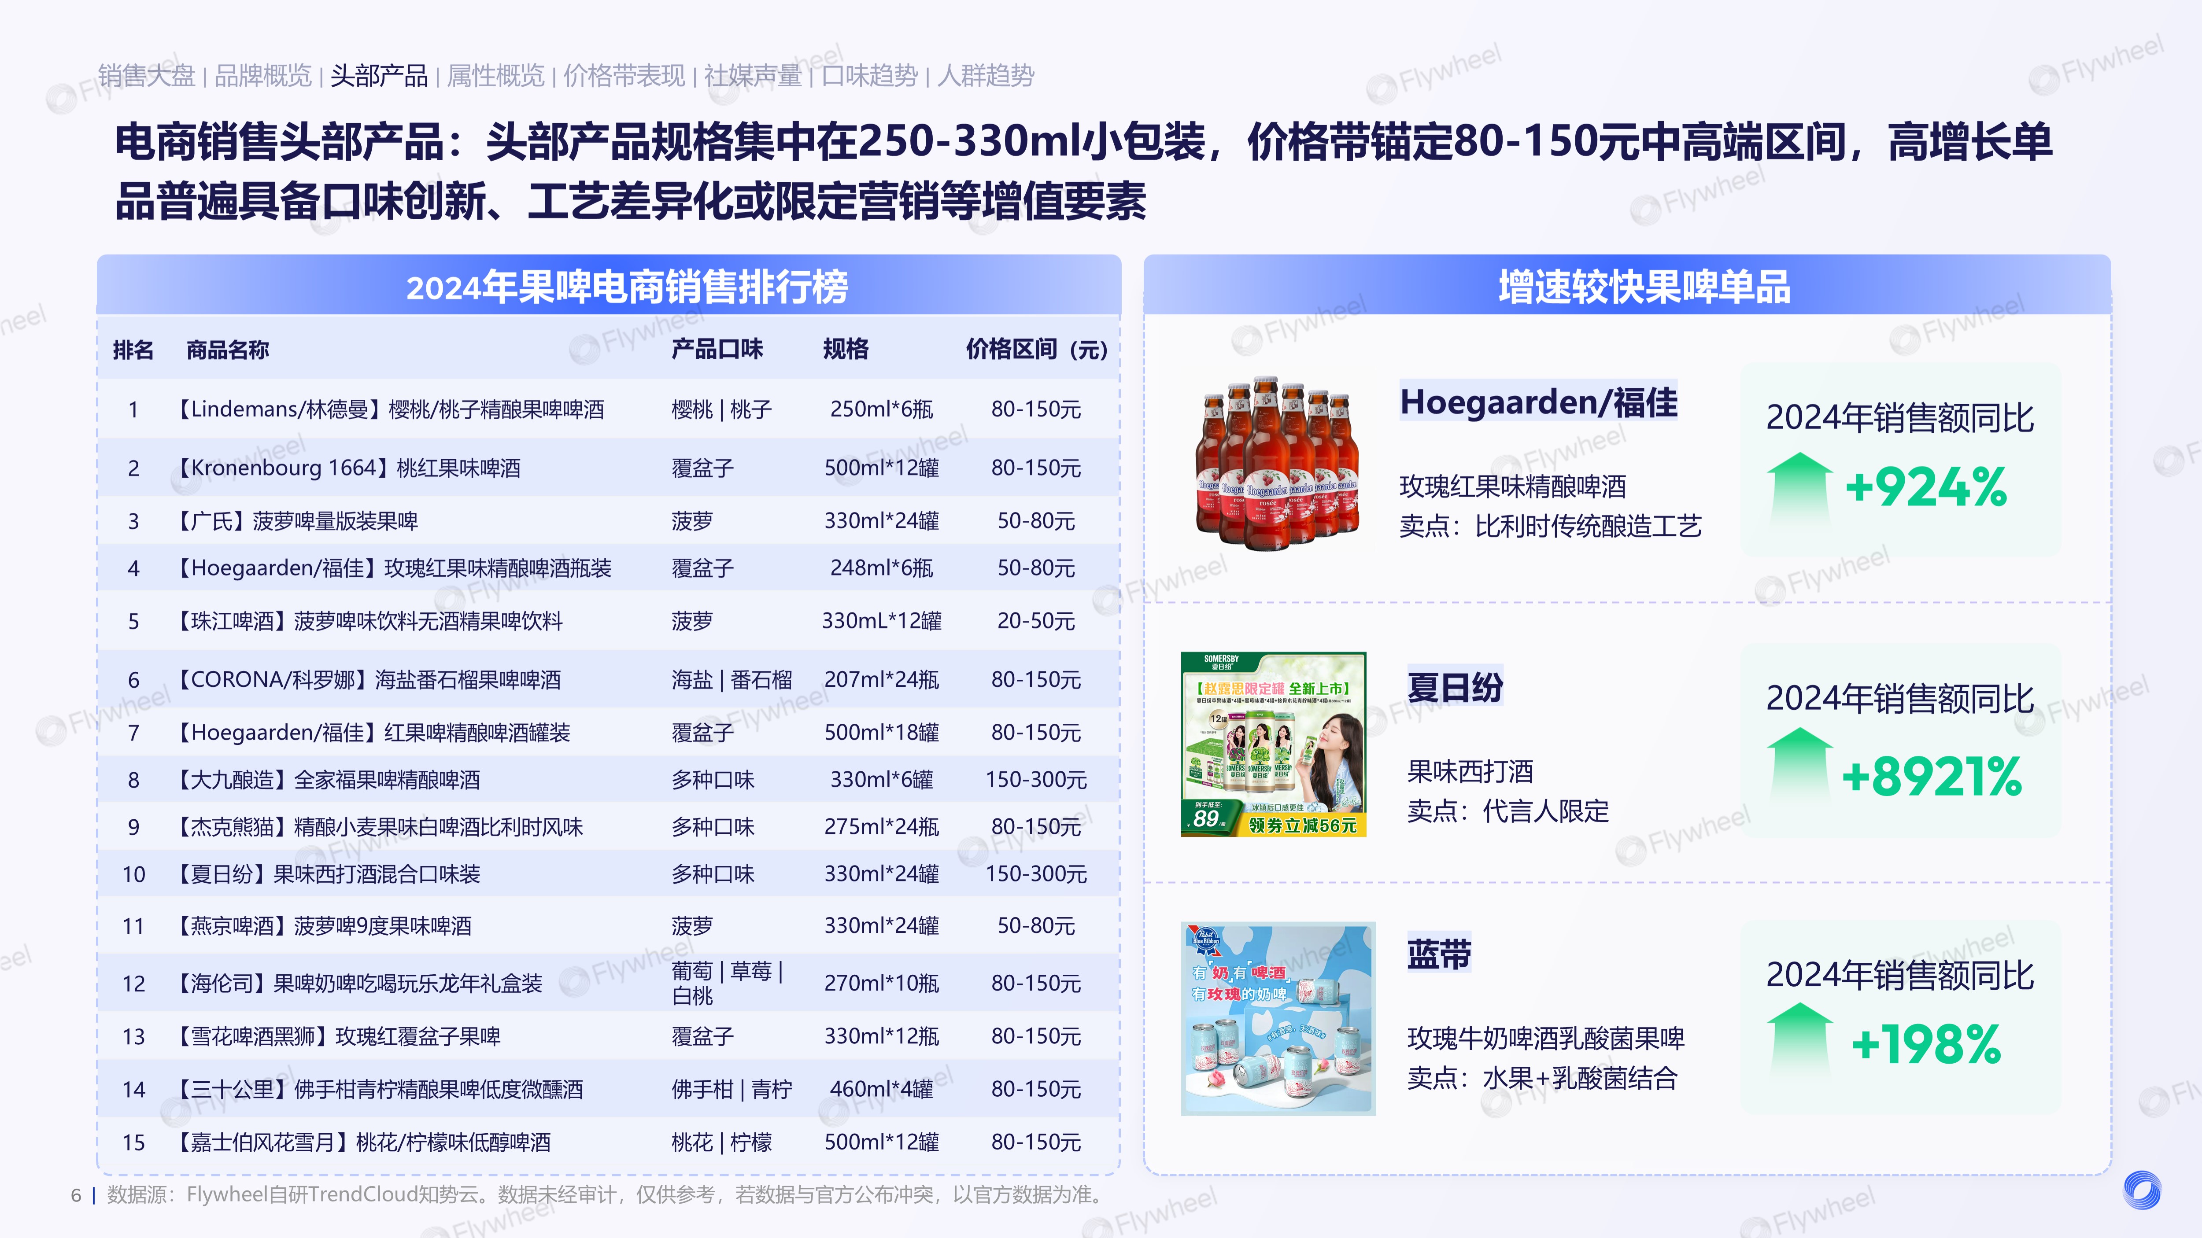Click the 玫瑰牛奶啤酒乳酸菌果啤 description
The image size is (2202, 1238).
pyautogui.click(x=1545, y=1038)
